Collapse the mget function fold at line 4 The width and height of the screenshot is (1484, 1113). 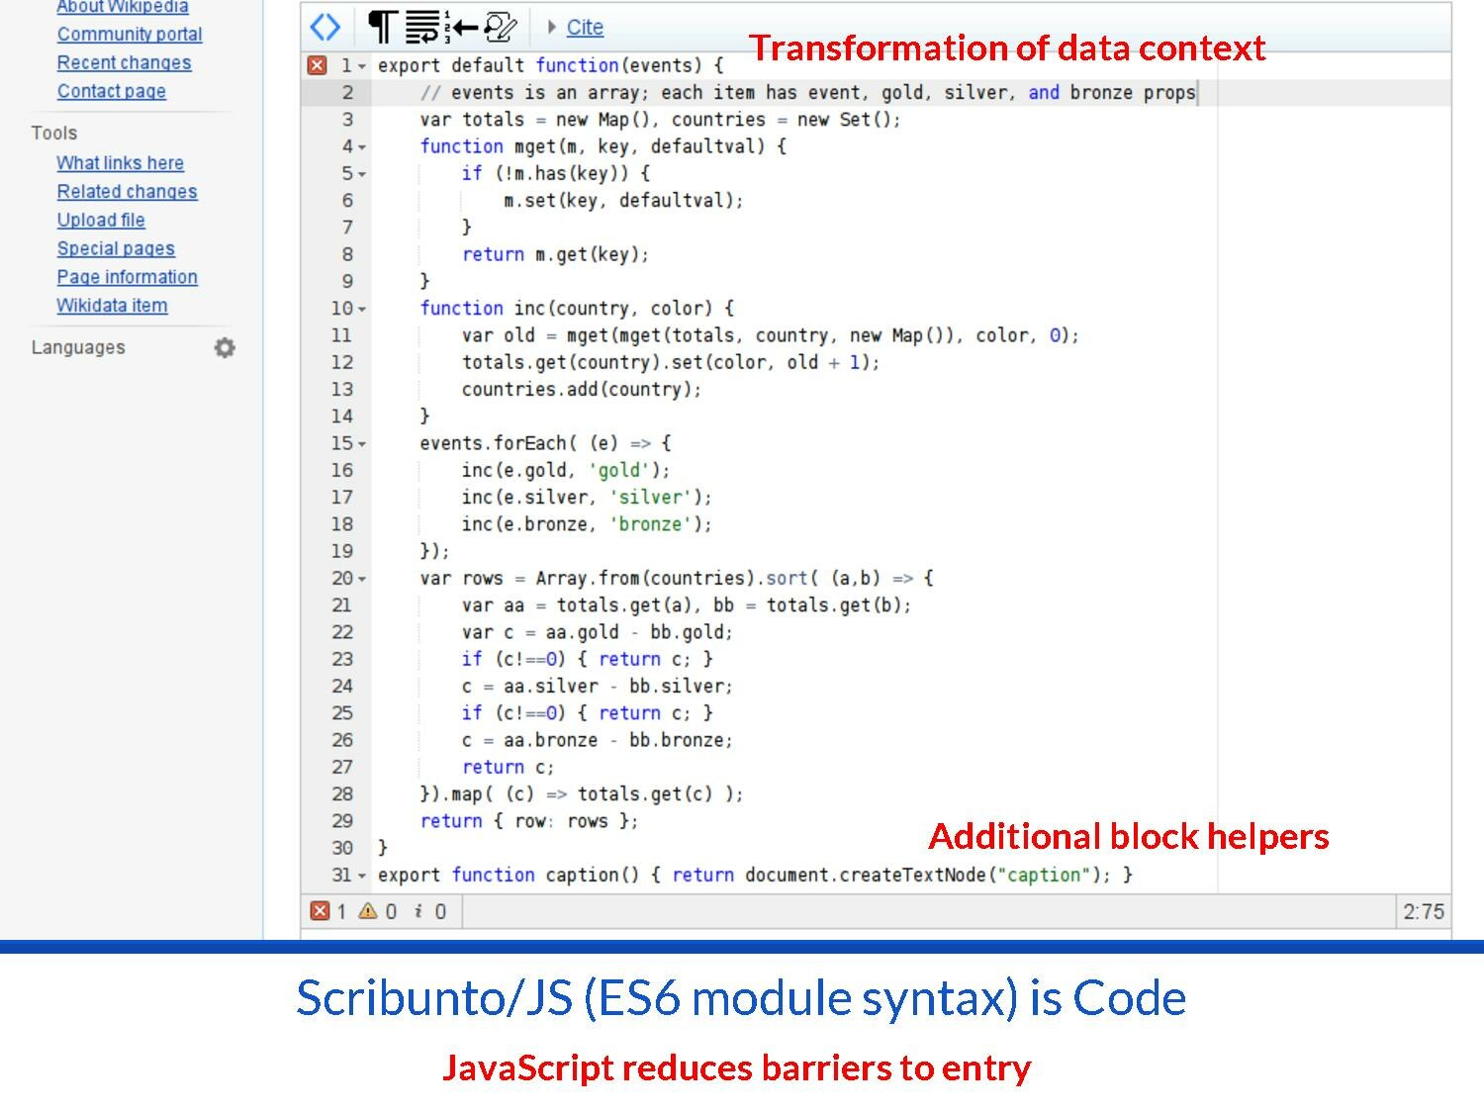point(362,147)
